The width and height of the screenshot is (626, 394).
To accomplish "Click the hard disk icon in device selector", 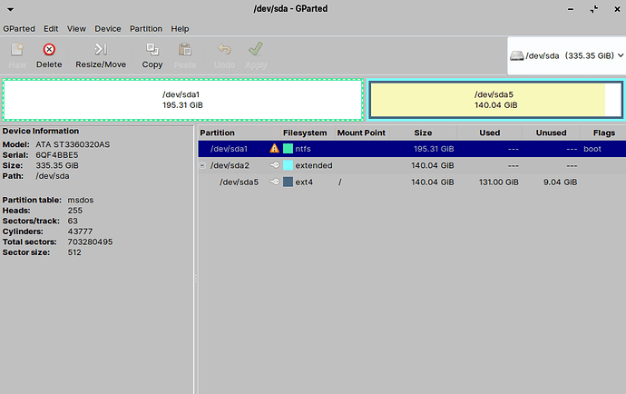I will (516, 56).
